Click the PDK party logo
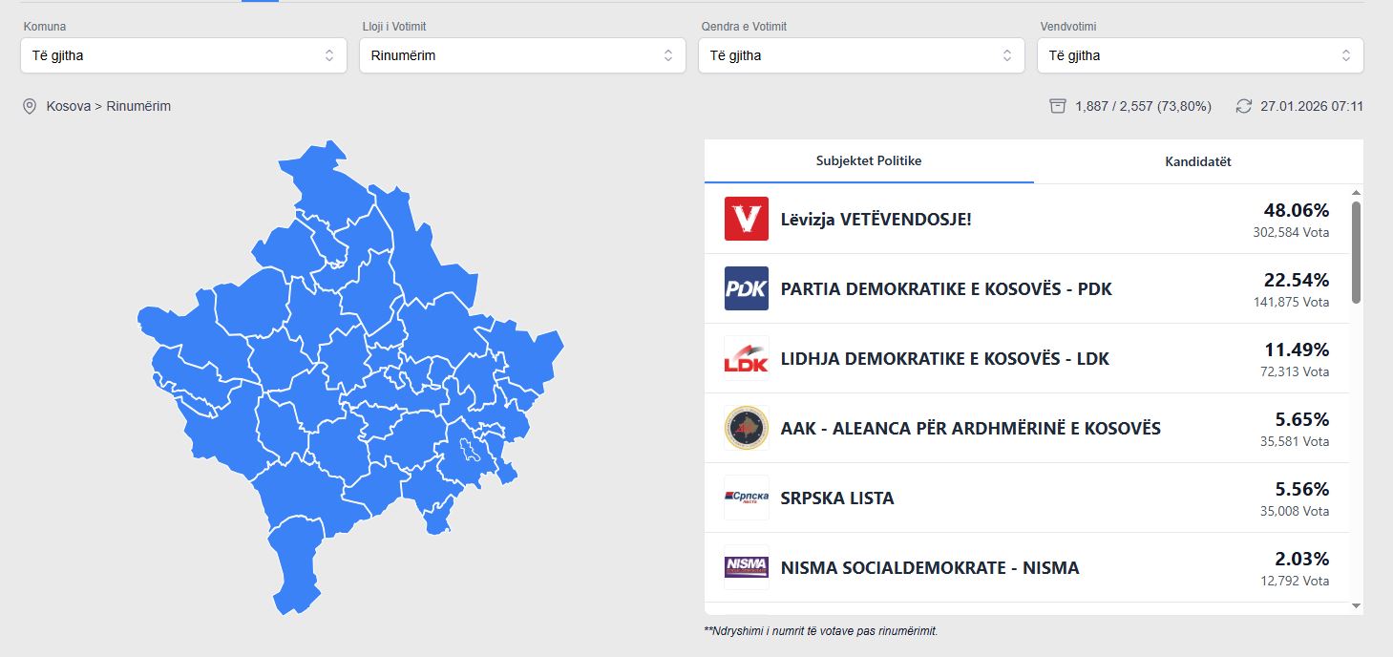 (x=746, y=288)
